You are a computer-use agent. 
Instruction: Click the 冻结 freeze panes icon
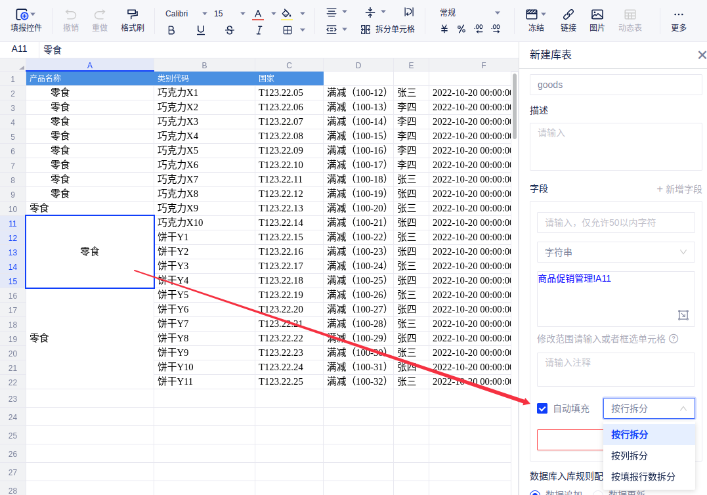(536, 14)
